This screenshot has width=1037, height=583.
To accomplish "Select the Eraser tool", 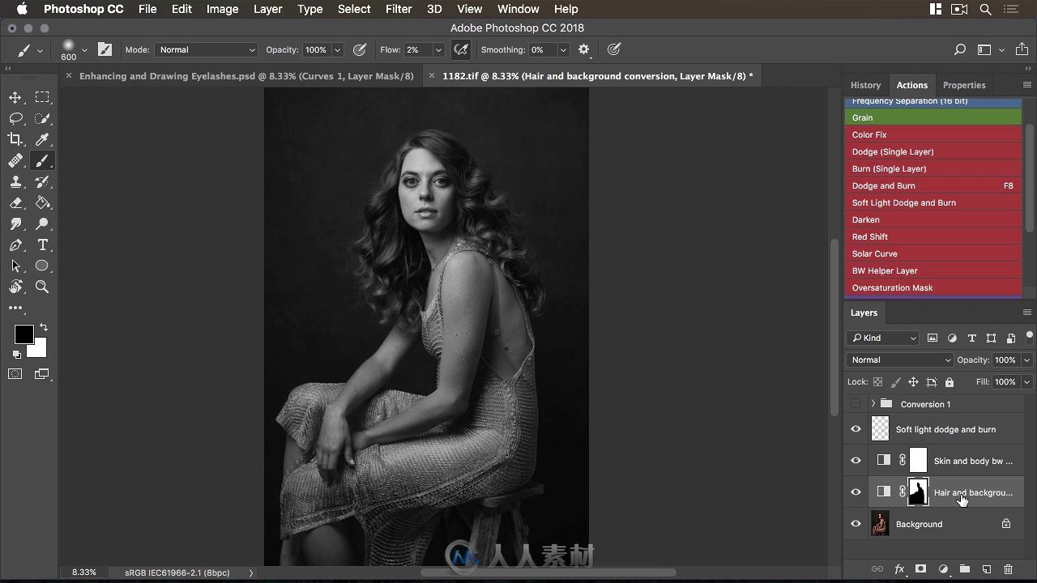I will coord(15,202).
